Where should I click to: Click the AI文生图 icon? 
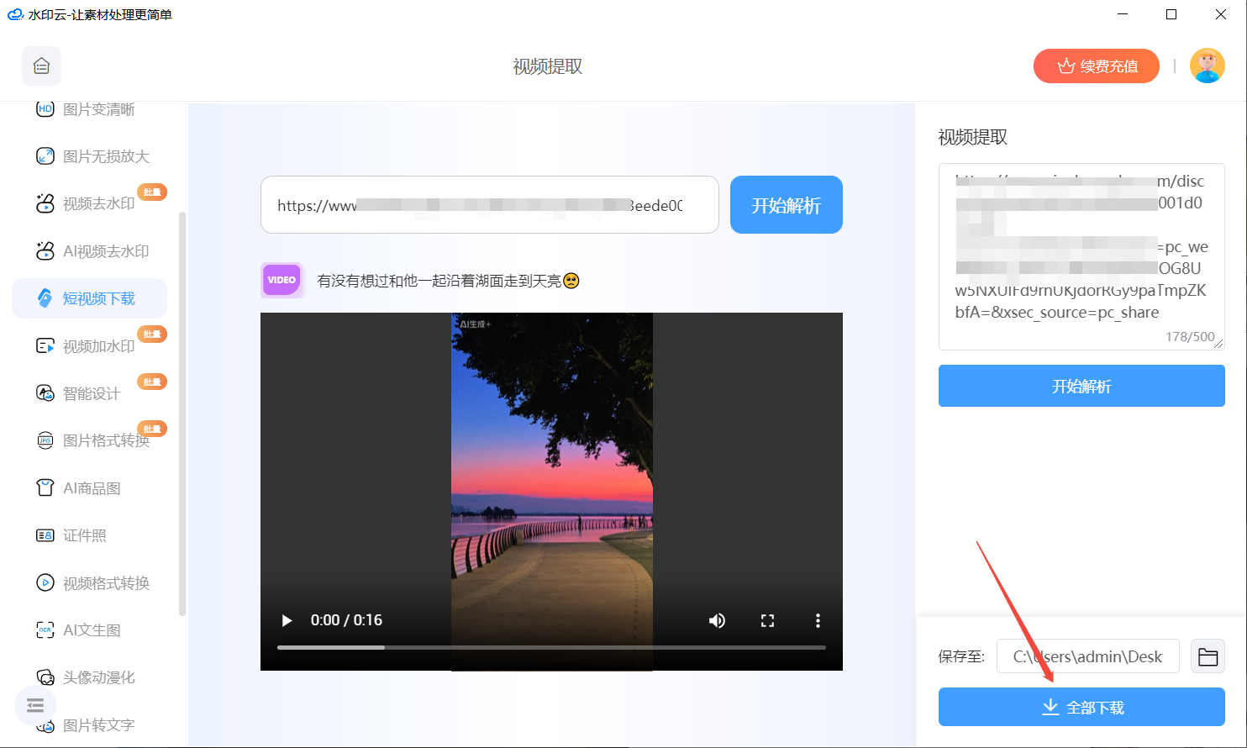click(x=45, y=630)
